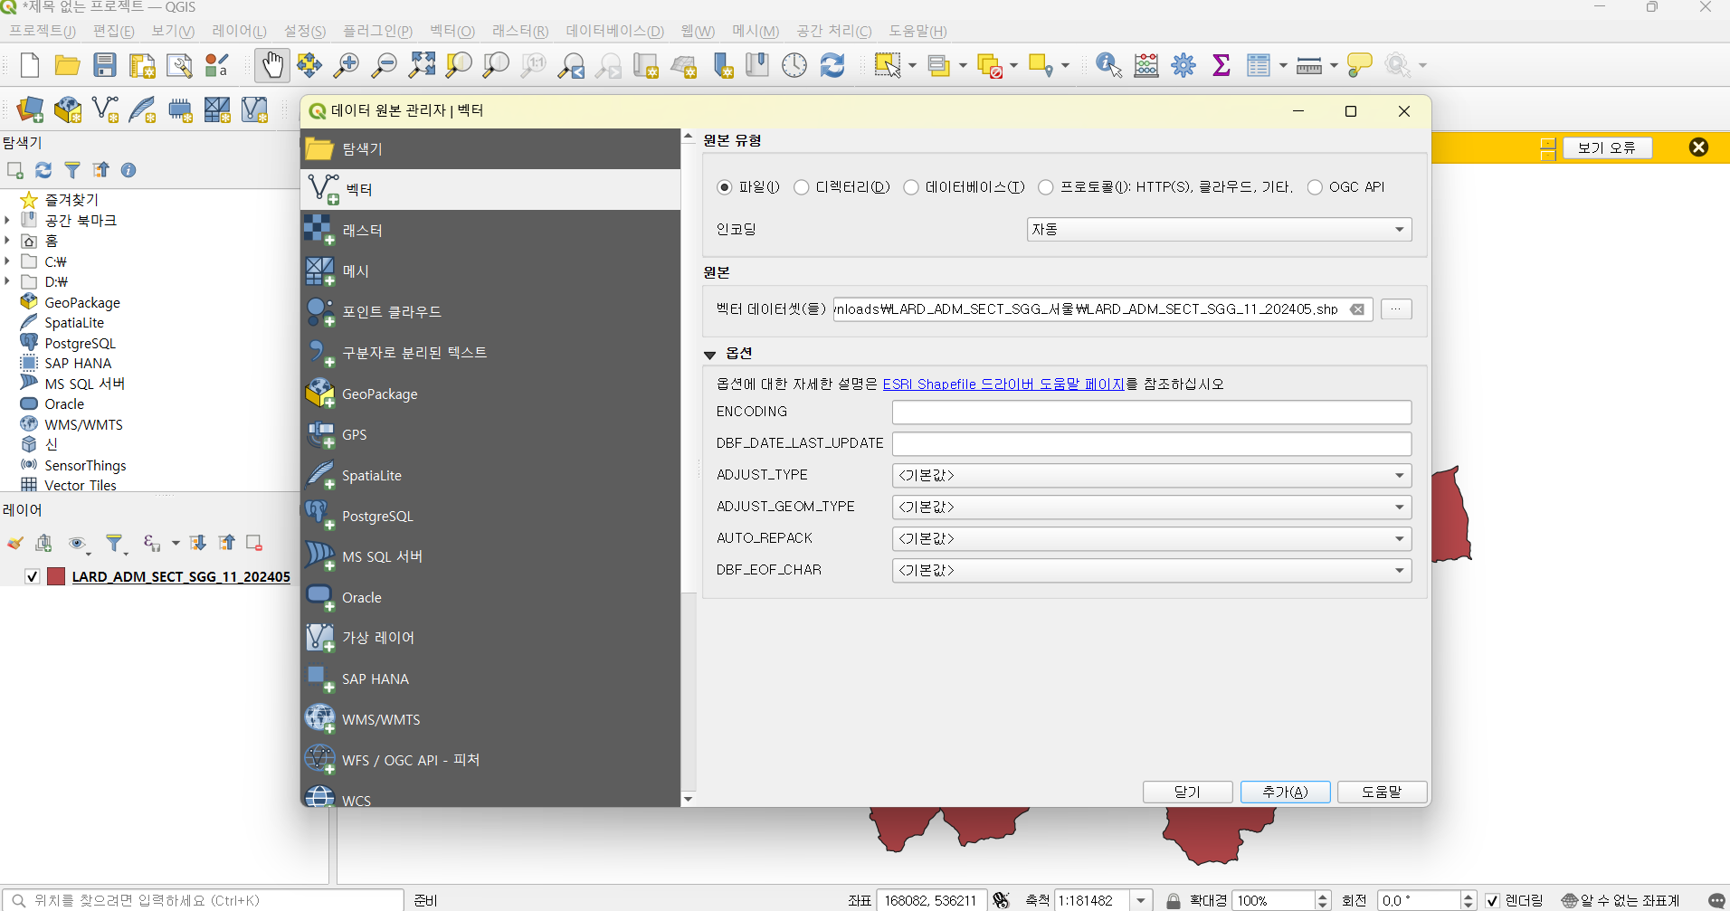The height and width of the screenshot is (911, 1730).
Task: Clear the vector dataset path field
Action: (x=1357, y=309)
